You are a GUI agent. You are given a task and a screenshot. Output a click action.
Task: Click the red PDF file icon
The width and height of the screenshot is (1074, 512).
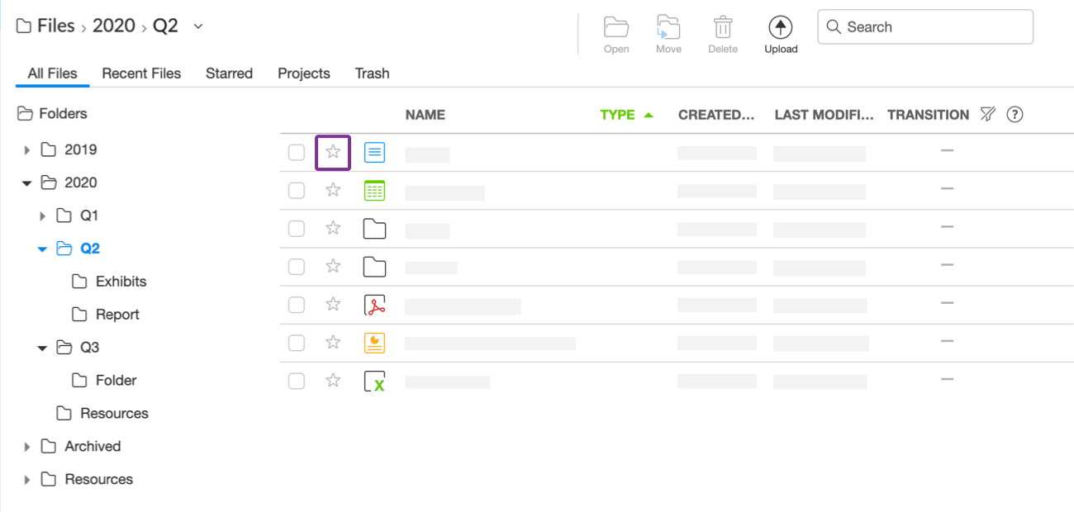point(375,305)
